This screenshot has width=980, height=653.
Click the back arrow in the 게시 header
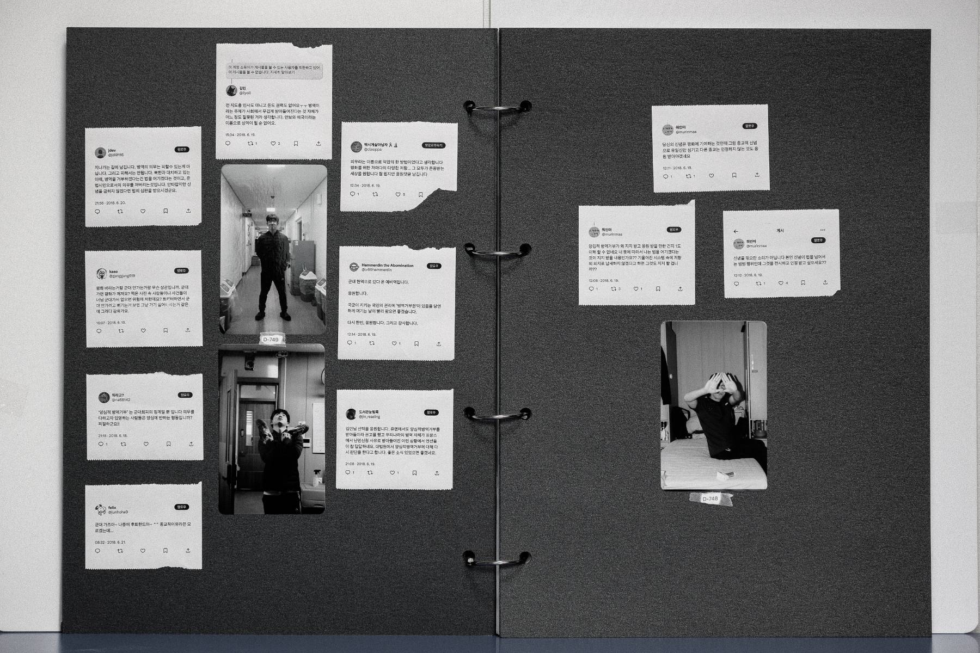coord(736,231)
